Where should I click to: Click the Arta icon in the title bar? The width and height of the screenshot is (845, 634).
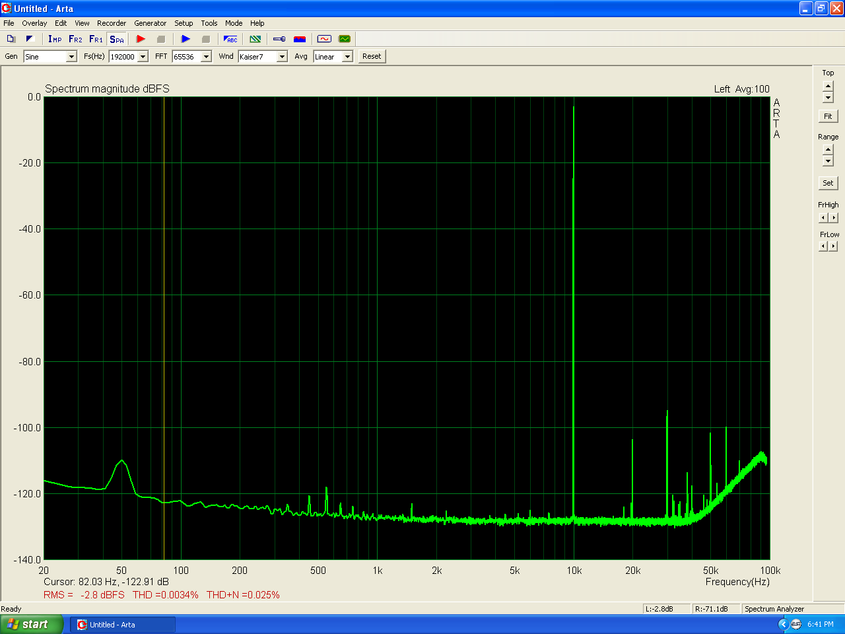pos(7,9)
